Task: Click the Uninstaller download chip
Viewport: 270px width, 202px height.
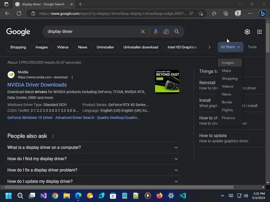Action: point(141,47)
